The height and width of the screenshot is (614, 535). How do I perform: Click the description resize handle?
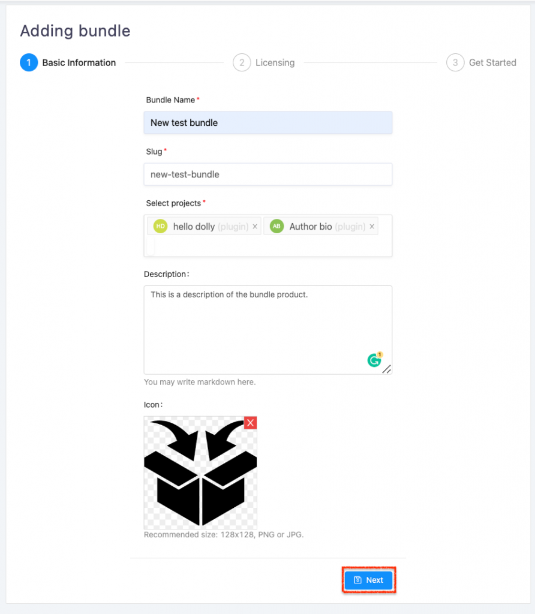387,369
